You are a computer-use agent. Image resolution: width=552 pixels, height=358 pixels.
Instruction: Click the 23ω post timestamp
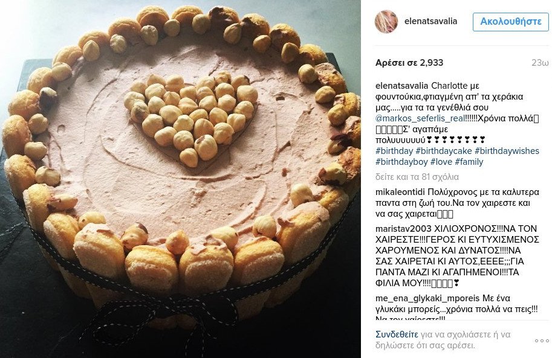[540, 63]
